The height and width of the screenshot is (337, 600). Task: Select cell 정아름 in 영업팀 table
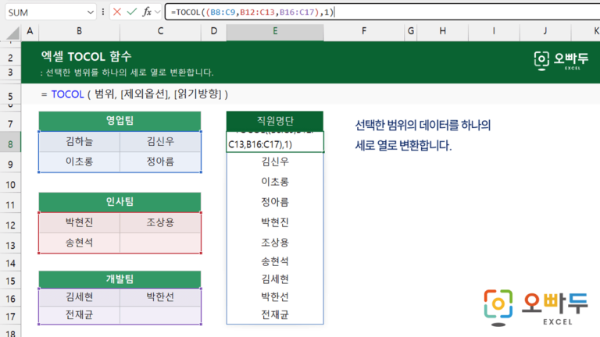tap(160, 161)
